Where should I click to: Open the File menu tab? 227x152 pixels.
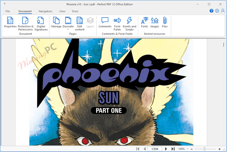[8, 11]
